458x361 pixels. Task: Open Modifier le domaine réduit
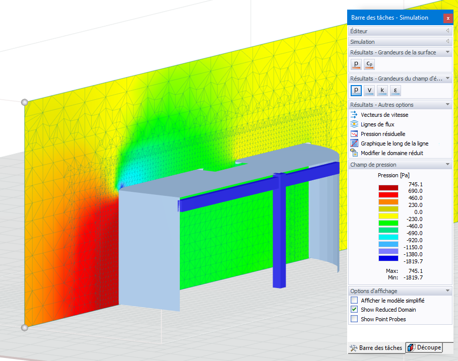click(391, 153)
